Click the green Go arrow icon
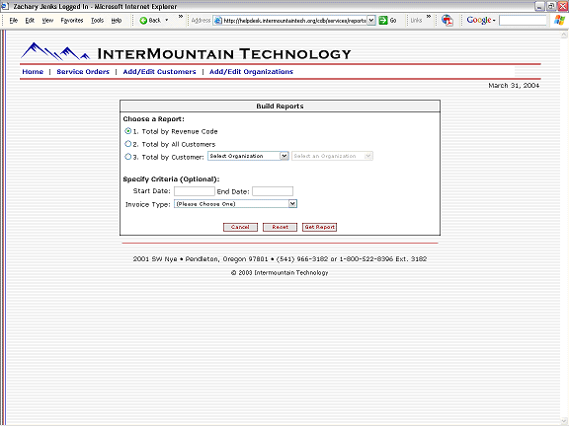This screenshot has height=426, width=569. 383,21
